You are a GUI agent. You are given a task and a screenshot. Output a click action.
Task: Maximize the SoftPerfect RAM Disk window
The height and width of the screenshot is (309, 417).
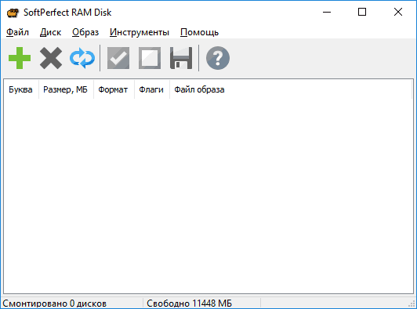[362, 12]
